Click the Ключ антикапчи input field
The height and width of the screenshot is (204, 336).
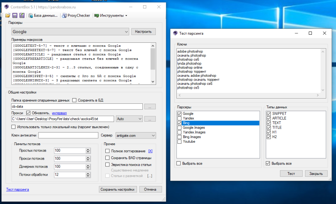click(68, 136)
